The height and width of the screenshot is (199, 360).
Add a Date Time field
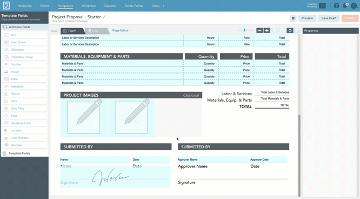coord(25,109)
